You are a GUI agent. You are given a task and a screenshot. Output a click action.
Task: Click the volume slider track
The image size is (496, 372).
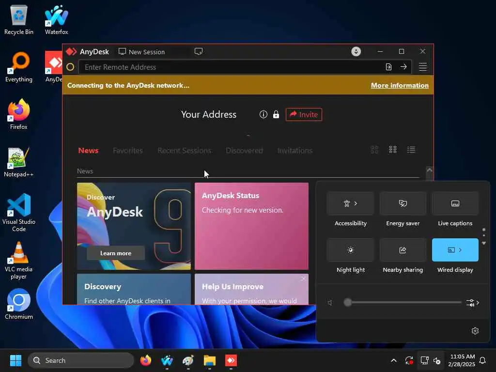[x=403, y=302]
